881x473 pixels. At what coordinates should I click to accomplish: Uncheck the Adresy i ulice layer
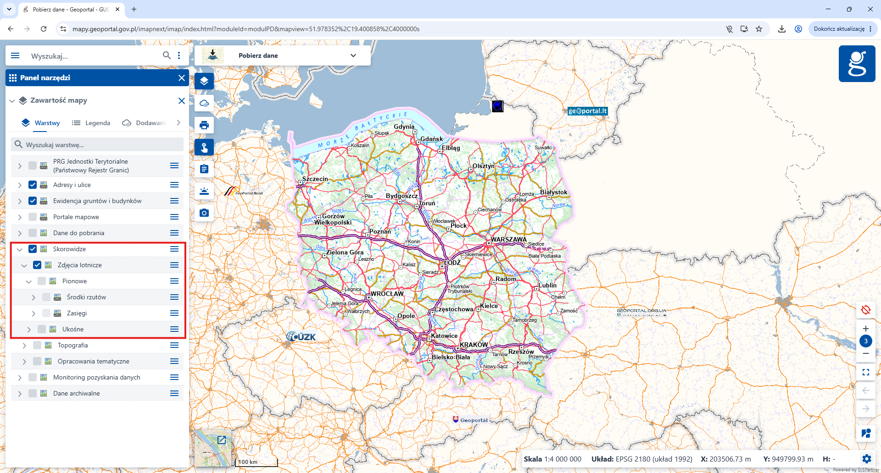[33, 185]
